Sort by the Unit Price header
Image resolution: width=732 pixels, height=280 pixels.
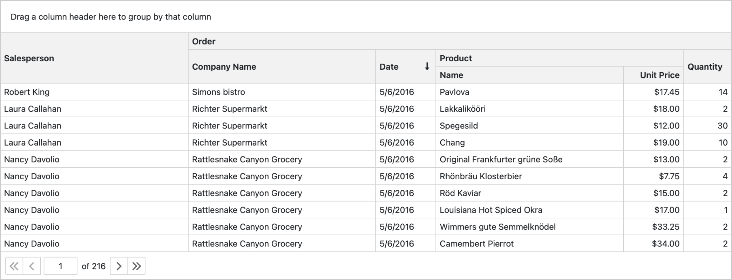[x=659, y=75]
